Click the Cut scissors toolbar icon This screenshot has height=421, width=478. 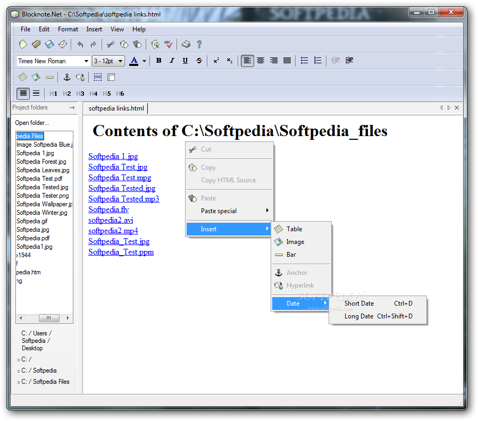coord(111,45)
